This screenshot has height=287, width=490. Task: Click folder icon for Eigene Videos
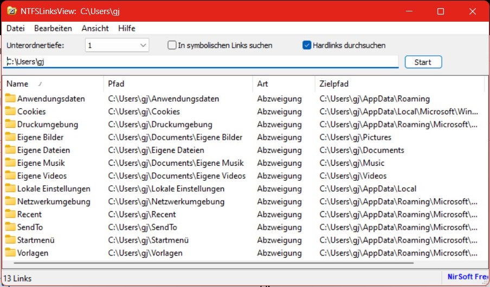coord(10,175)
